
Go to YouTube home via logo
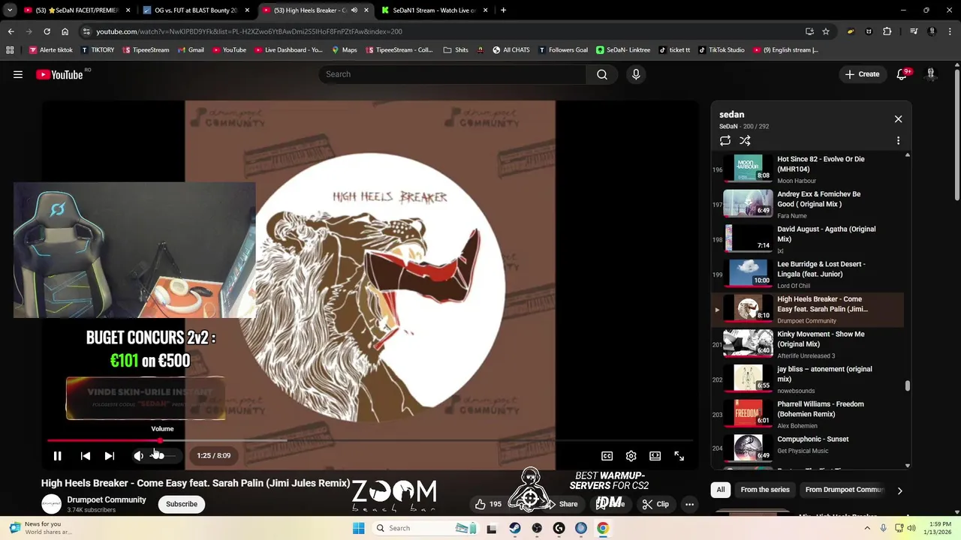(59, 74)
